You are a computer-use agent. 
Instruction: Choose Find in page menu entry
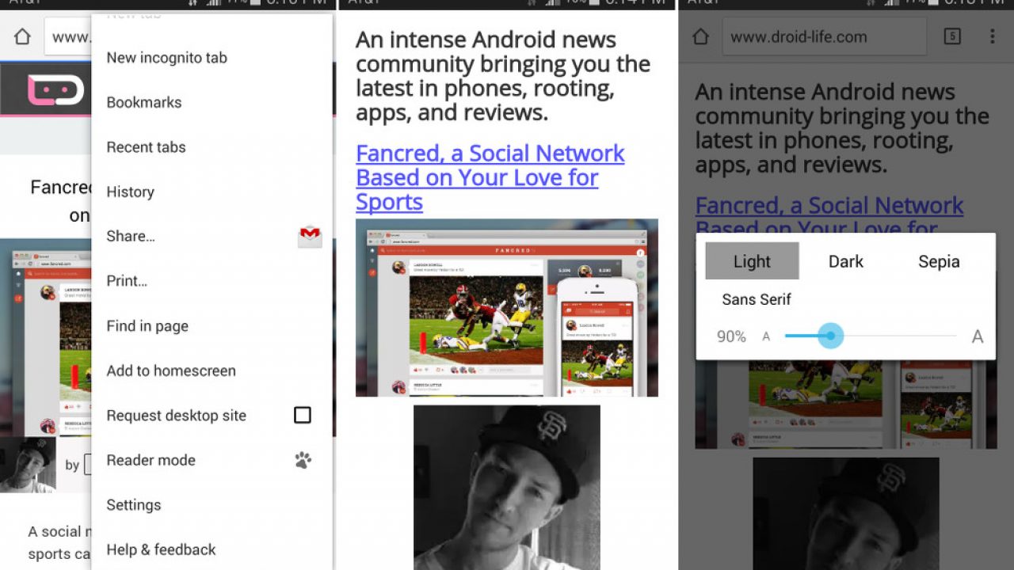pos(147,326)
